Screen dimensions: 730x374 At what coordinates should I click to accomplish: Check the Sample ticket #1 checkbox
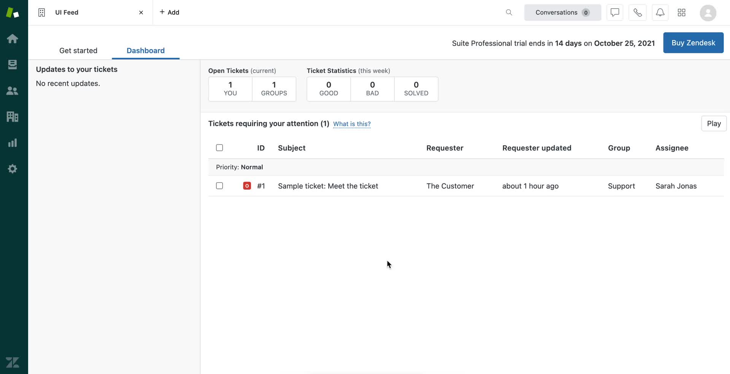click(219, 186)
